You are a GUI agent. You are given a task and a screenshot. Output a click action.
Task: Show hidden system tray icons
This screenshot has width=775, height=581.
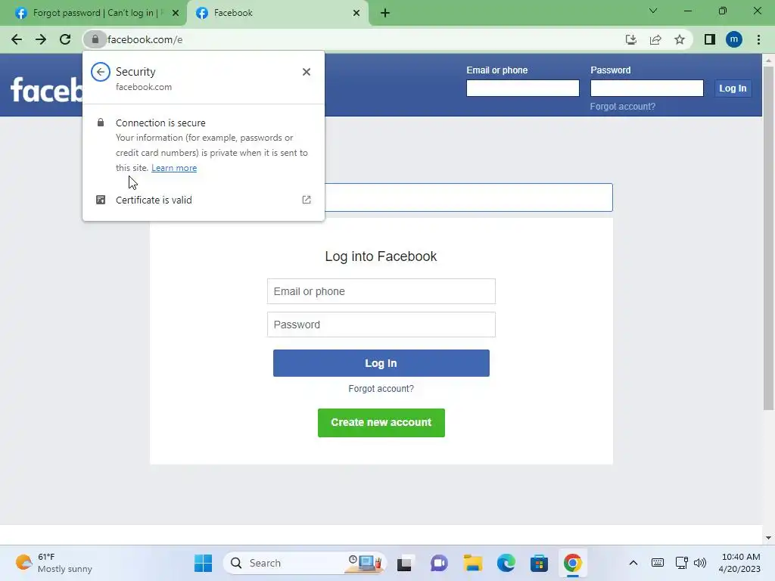[x=633, y=563]
